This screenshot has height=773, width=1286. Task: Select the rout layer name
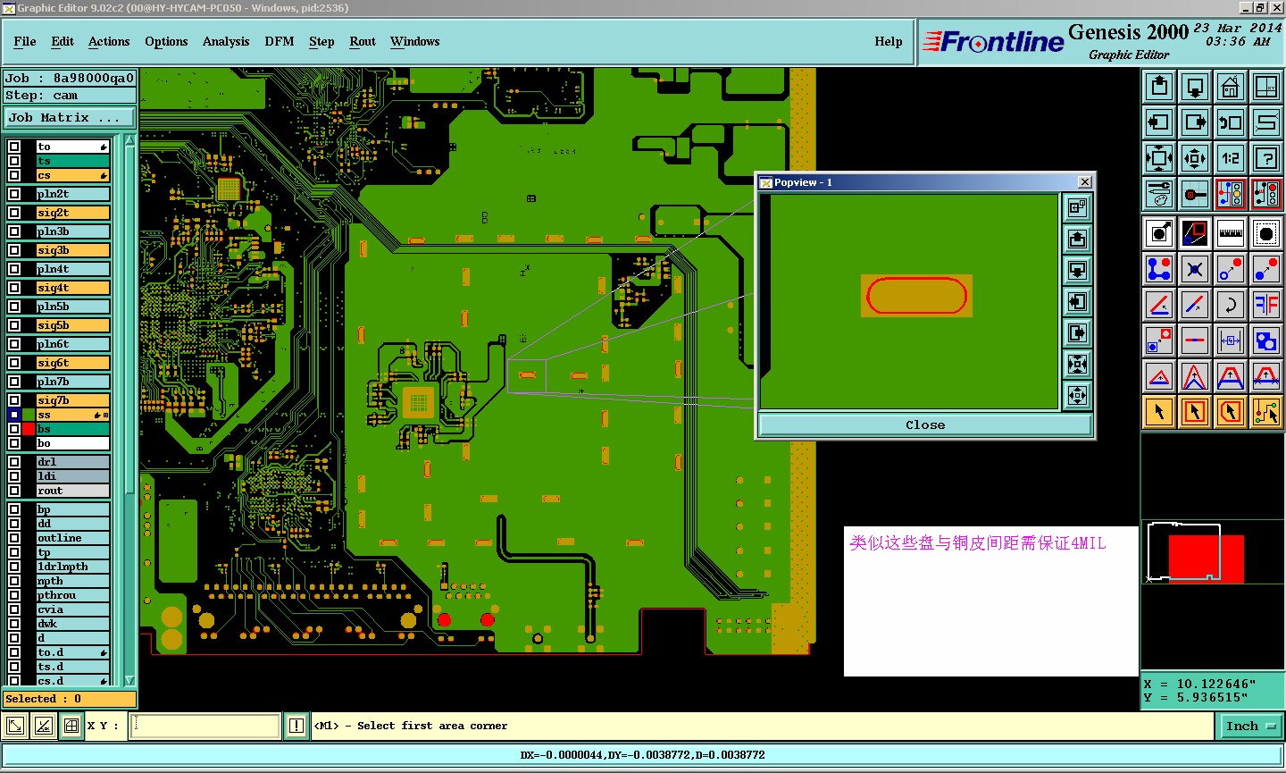[73, 491]
